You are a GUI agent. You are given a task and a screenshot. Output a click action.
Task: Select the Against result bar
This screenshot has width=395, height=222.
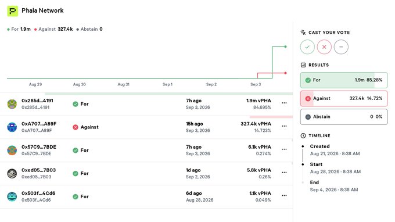[344, 99]
